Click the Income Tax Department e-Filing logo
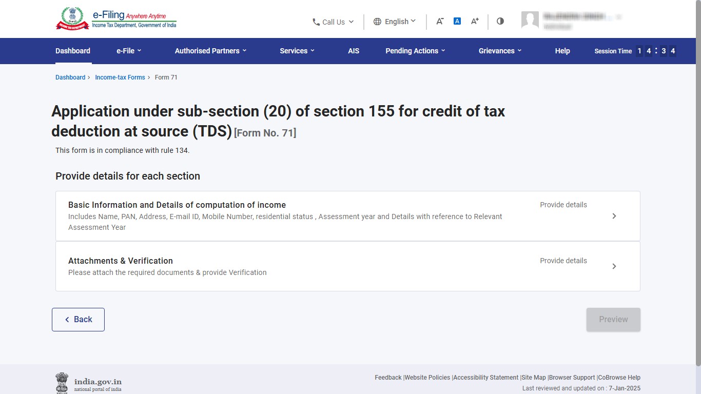This screenshot has width=701, height=394. (x=116, y=19)
